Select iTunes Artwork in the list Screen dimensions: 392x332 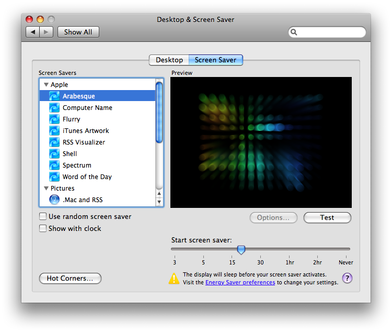[x=98, y=130]
